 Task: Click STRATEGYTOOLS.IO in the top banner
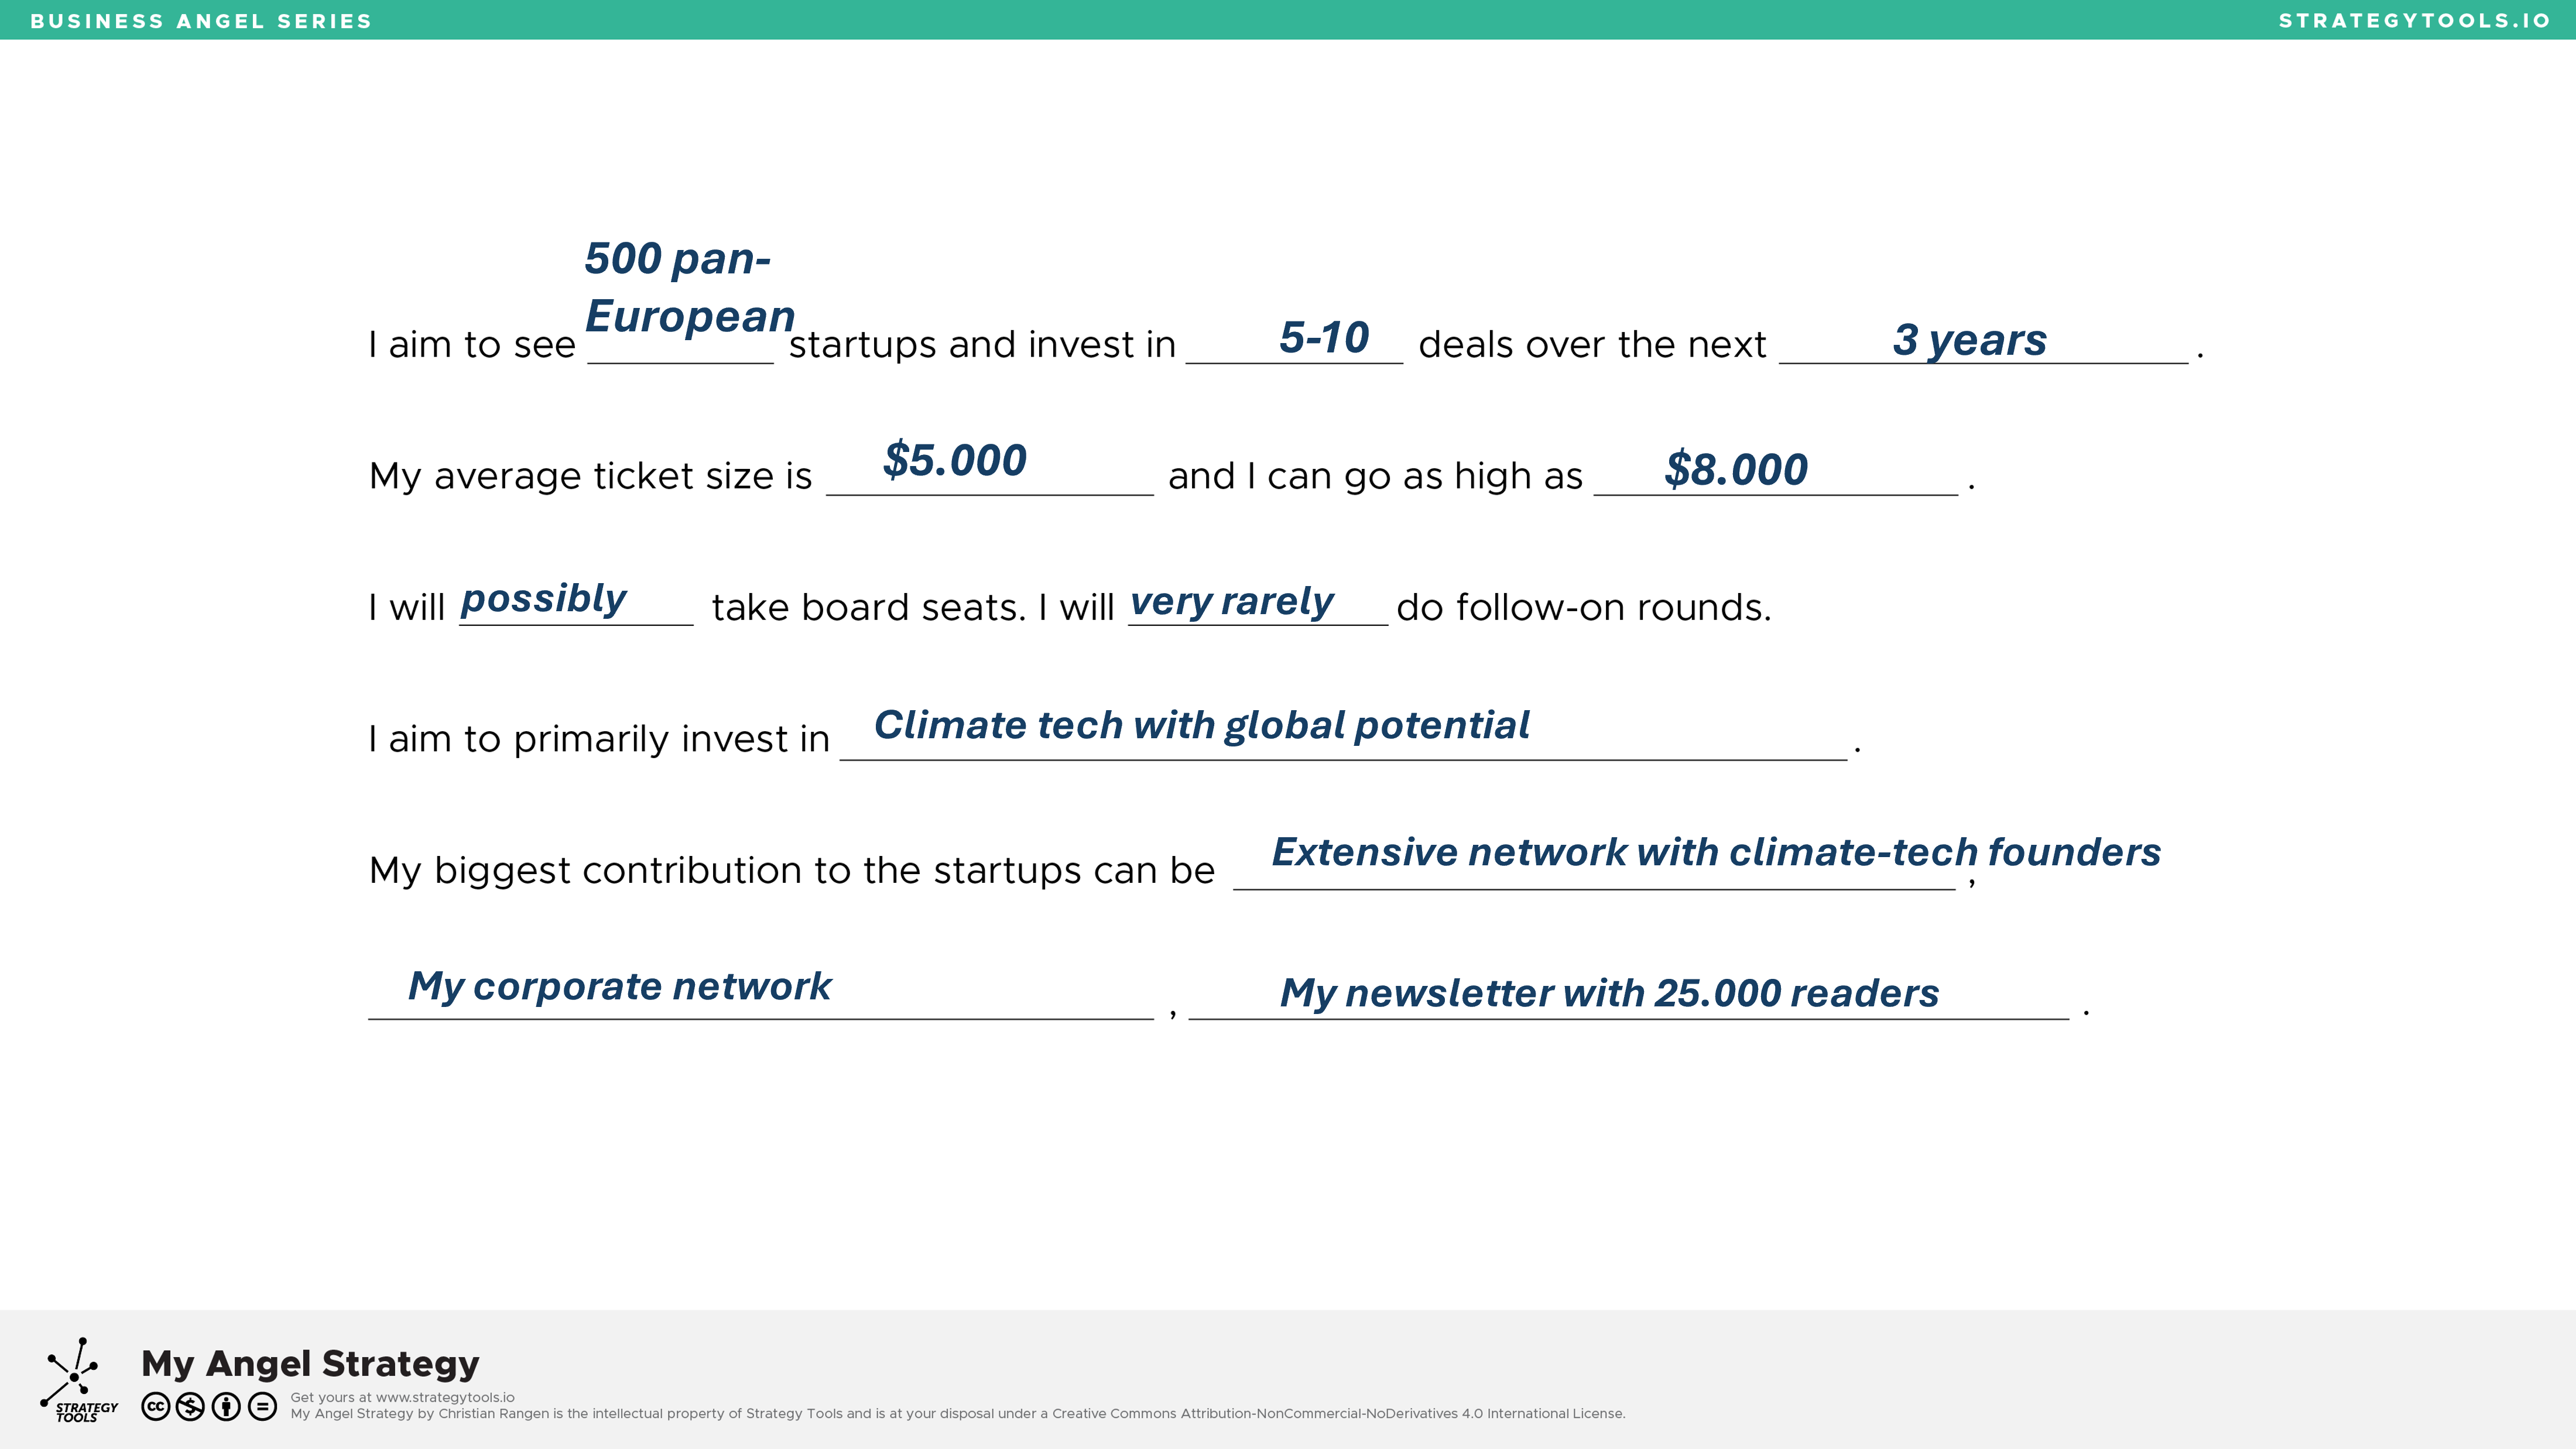click(2414, 21)
